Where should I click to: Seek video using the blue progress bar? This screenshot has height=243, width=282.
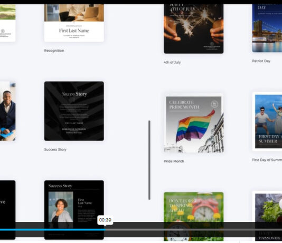(53, 229)
